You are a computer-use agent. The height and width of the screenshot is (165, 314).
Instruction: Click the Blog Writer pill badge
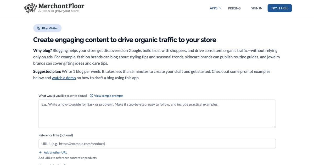pyautogui.click(x=47, y=28)
